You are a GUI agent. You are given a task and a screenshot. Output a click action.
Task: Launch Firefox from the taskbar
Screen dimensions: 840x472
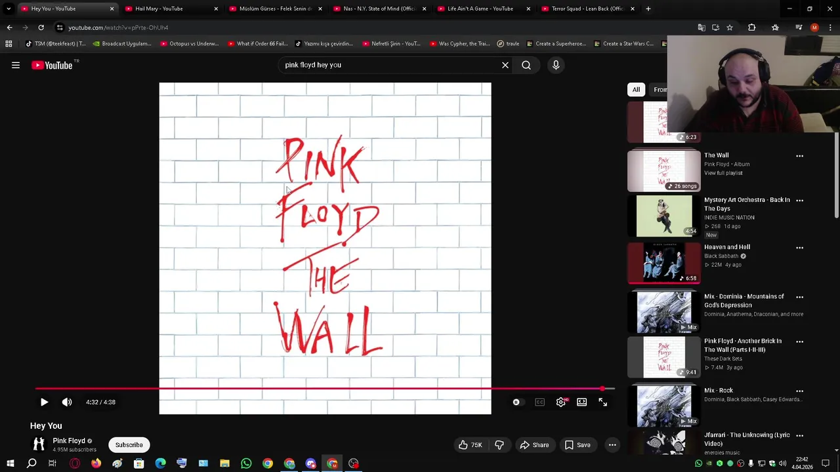[x=96, y=463]
